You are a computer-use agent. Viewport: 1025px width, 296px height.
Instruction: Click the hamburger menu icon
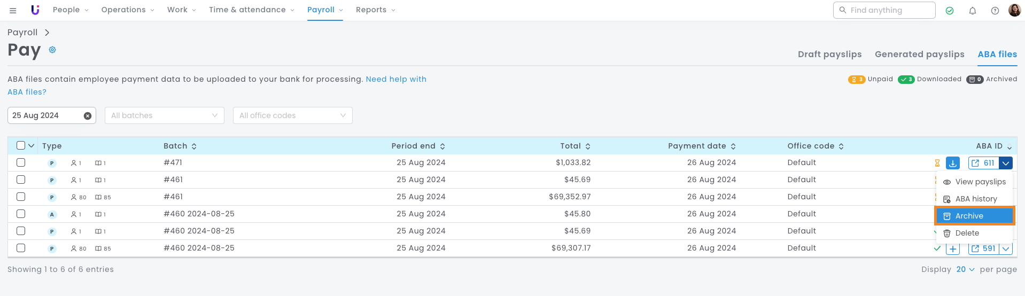point(13,10)
